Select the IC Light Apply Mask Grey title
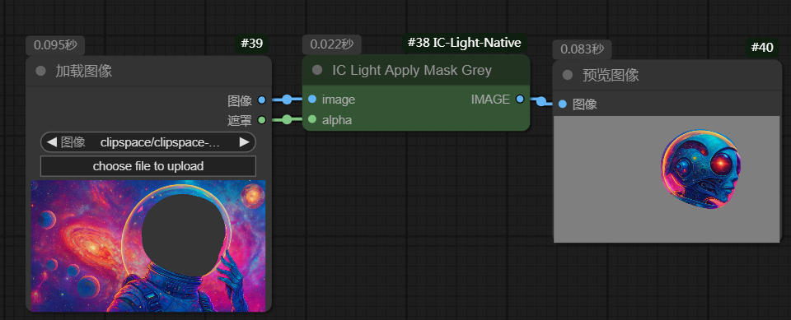The width and height of the screenshot is (791, 320). click(x=412, y=70)
